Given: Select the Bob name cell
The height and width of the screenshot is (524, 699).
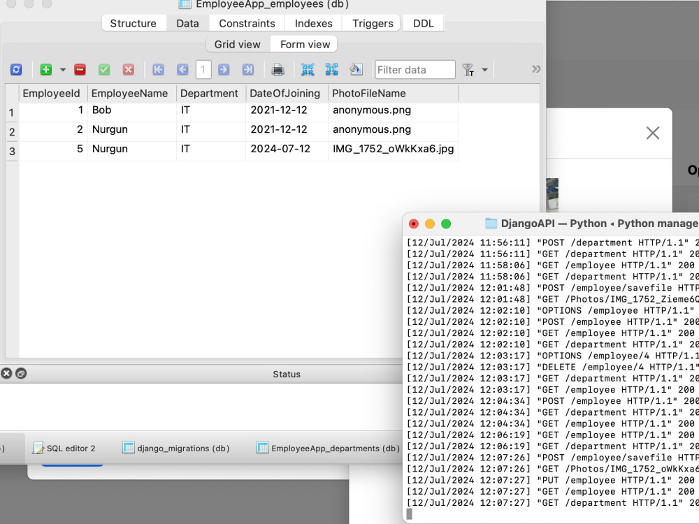Looking at the screenshot, I should (132, 110).
